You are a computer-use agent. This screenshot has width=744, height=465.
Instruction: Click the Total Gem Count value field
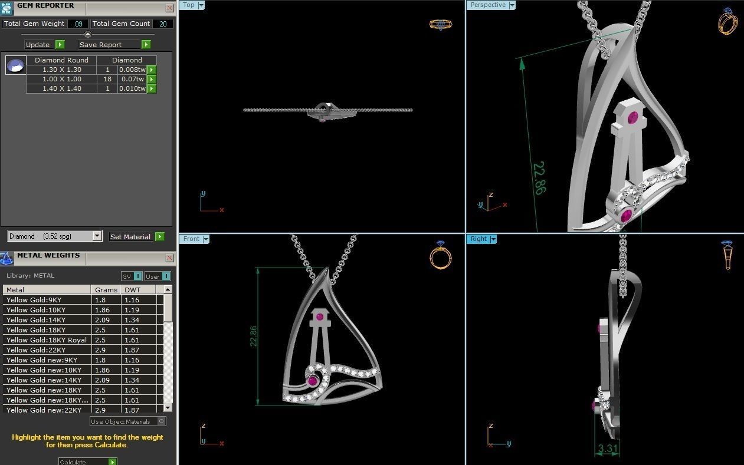(x=163, y=24)
